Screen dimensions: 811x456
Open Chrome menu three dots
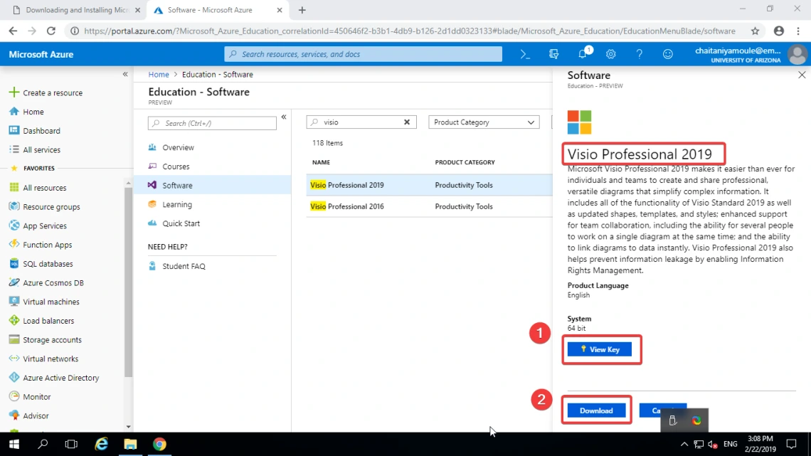click(798, 31)
